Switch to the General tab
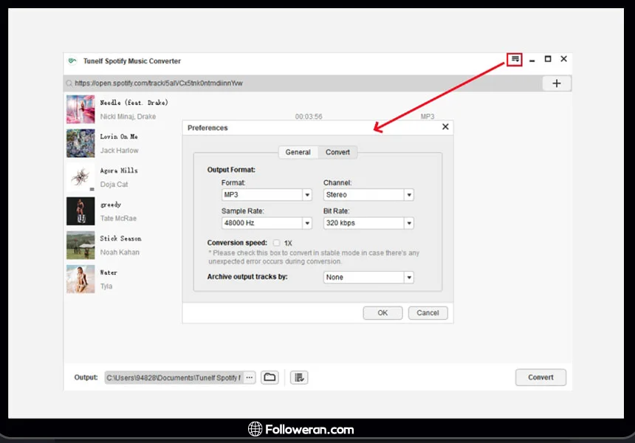The width and height of the screenshot is (635, 443). [x=298, y=152]
